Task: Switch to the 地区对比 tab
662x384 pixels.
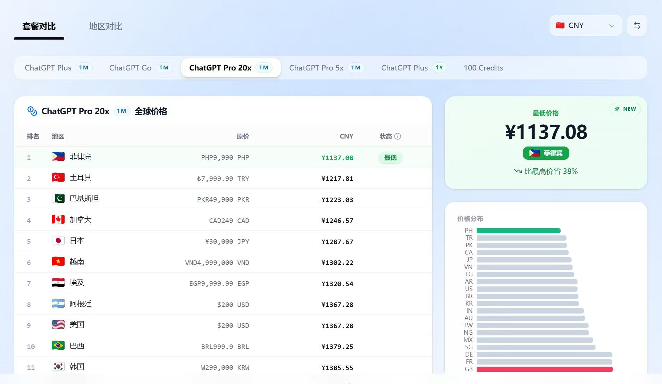Action: click(x=106, y=26)
